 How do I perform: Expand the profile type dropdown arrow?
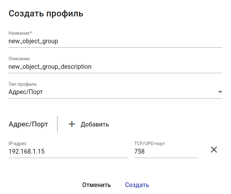[x=220, y=92]
